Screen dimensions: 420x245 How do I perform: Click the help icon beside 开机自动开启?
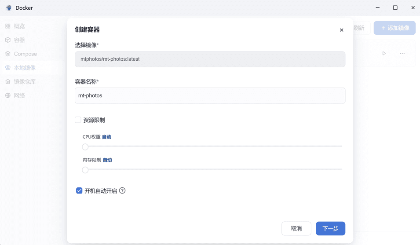pos(122,190)
